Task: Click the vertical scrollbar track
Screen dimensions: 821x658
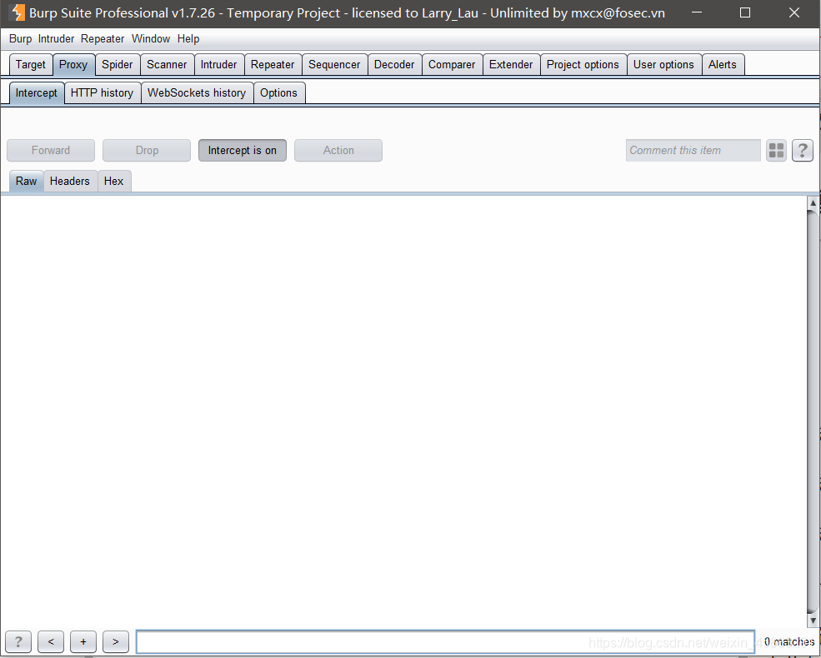Action: pos(813,411)
